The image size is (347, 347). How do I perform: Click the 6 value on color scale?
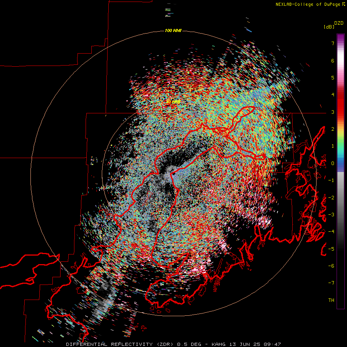tap(333, 61)
